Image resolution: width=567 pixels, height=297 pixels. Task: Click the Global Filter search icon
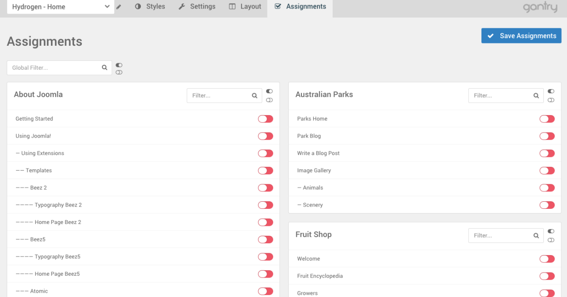tap(104, 68)
